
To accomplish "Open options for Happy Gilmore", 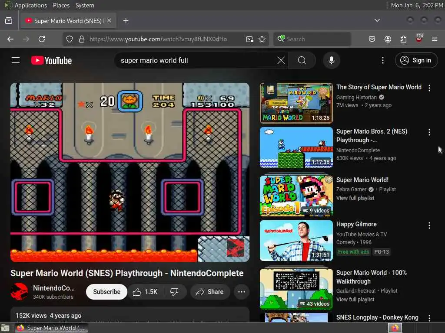I will [429, 225].
